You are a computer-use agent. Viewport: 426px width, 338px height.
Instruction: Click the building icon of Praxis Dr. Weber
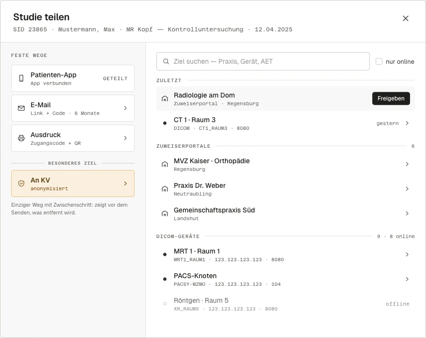pos(165,189)
